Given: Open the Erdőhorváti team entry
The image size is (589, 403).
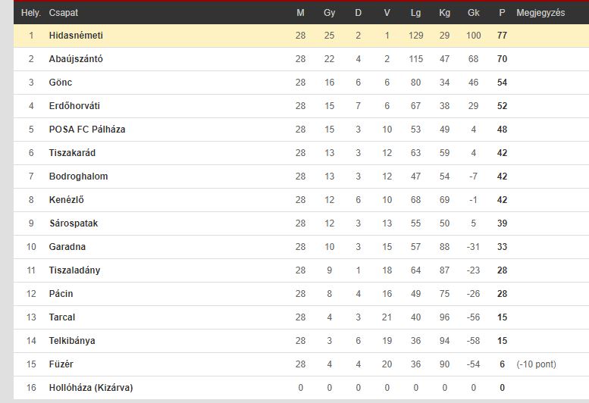Looking at the screenshot, I should tap(74, 106).
